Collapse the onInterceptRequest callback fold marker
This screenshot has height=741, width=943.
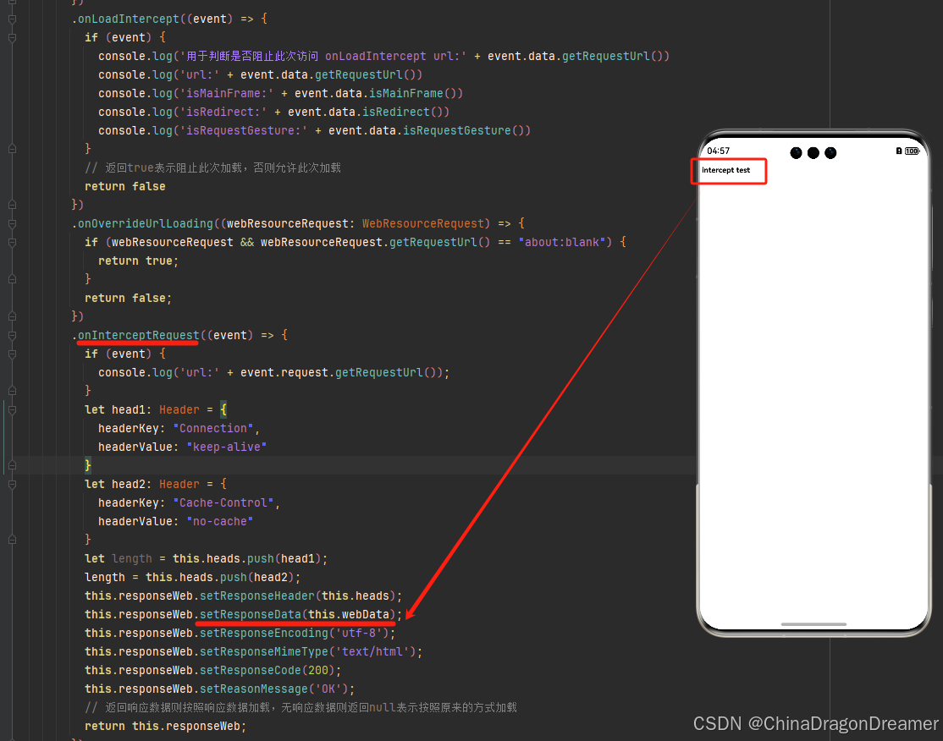pyautogui.click(x=12, y=335)
